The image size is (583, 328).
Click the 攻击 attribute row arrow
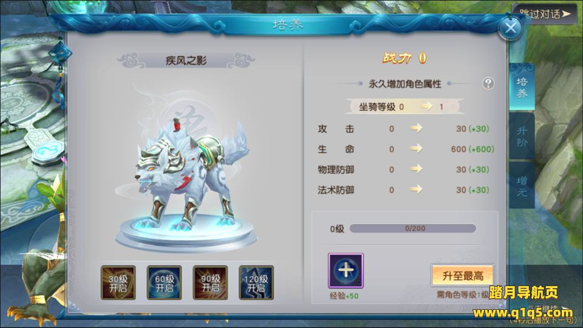415,128
